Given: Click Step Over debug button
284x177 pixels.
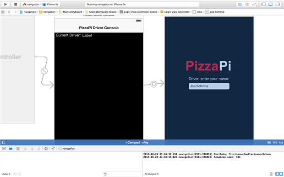Looking at the screenshot, I should click(25, 149).
